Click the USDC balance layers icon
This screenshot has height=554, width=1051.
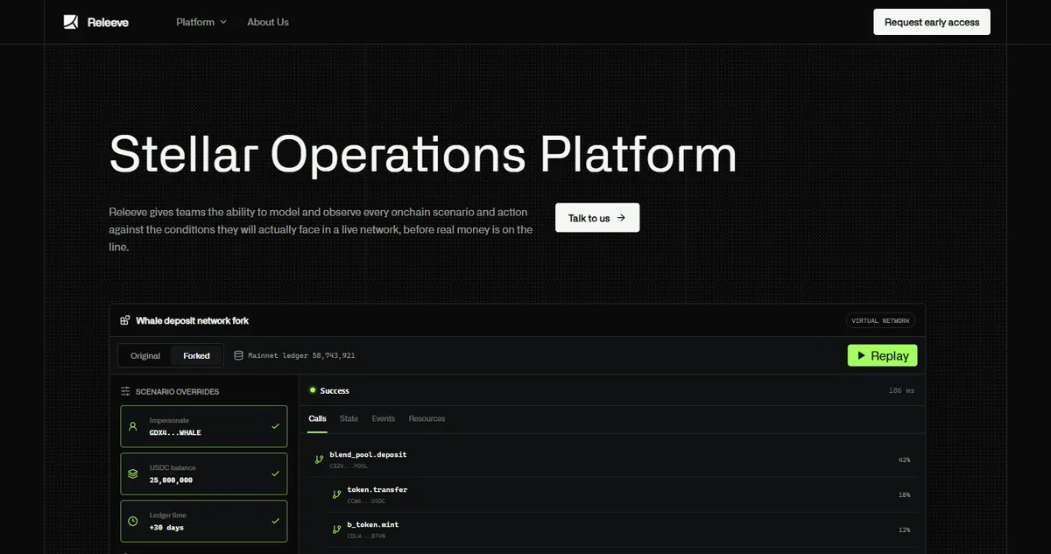[x=133, y=473]
